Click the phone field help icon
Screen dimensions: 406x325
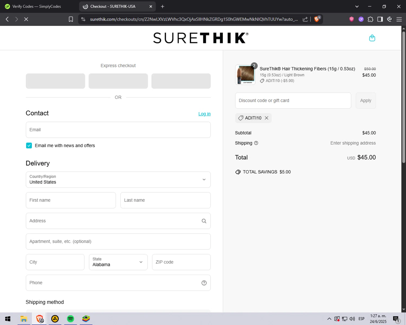(204, 283)
